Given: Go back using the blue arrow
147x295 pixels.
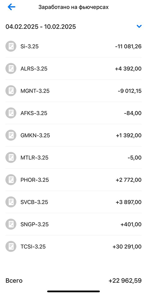Looking at the screenshot, I should pos(11,7).
